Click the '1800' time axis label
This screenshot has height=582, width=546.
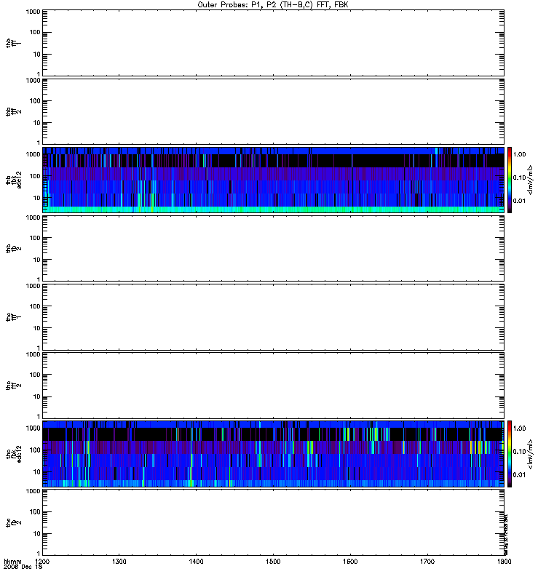504,561
